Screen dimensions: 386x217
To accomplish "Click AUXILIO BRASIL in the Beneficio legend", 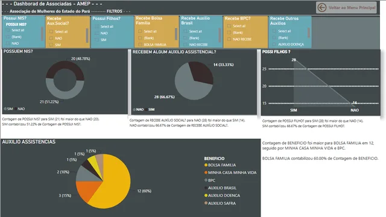I will pyautogui.click(x=220, y=188).
